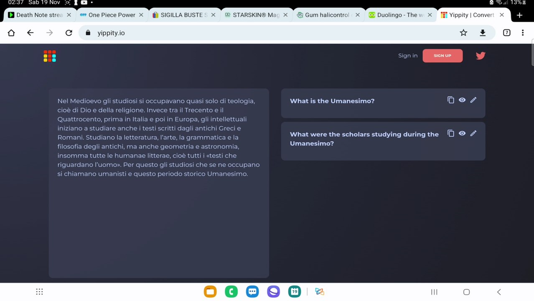Open the orange files app in taskbar
Image resolution: width=534 pixels, height=301 pixels.
pyautogui.click(x=210, y=292)
